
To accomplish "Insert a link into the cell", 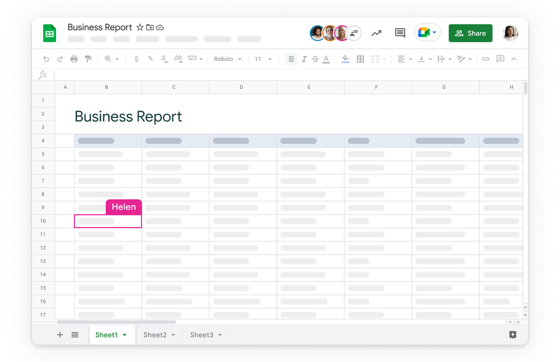I will (486, 59).
